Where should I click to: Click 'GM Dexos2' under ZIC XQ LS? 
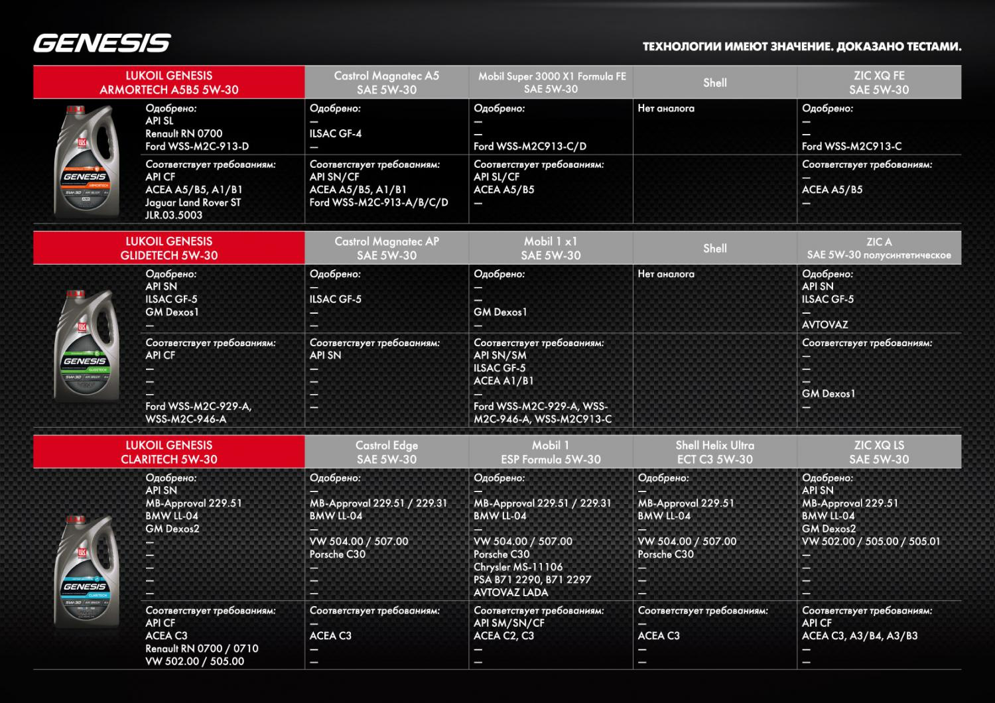click(x=829, y=529)
